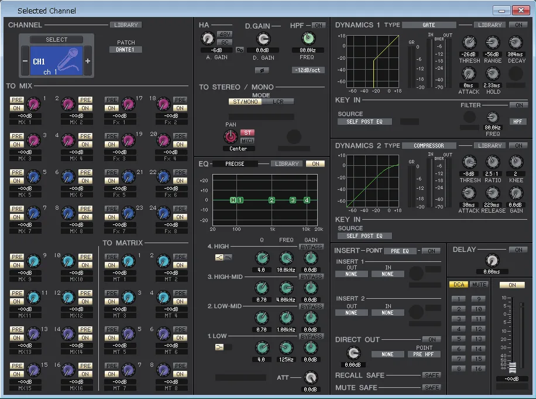Click the DIRECT OUT level knob

(353, 353)
